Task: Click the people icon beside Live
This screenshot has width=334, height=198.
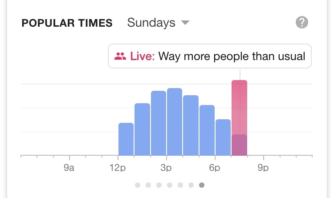Action: 120,56
